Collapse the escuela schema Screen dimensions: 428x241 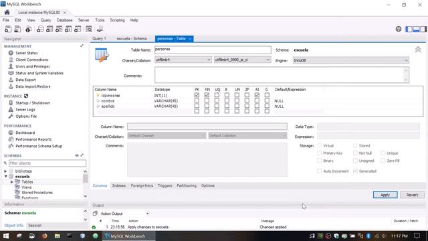(x=5, y=177)
